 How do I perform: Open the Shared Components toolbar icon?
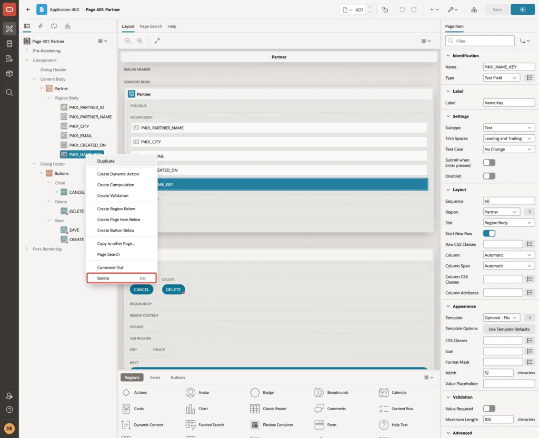click(x=474, y=9)
